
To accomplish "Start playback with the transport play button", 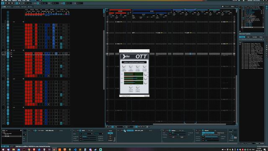I will click(x=3, y=3).
